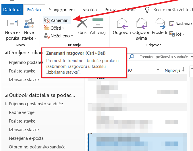
Task: Switch to the Početak ribbon tab
Action: [x=34, y=10]
